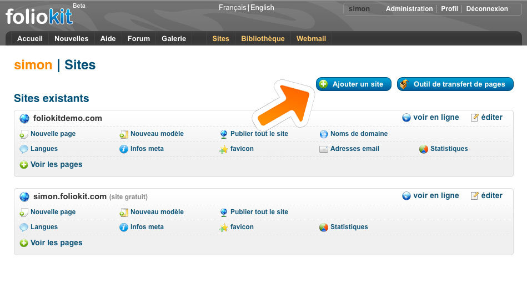Click Nouvelle page icon for simon.foliokit.com
This screenshot has height=283, width=527.
pos(23,213)
